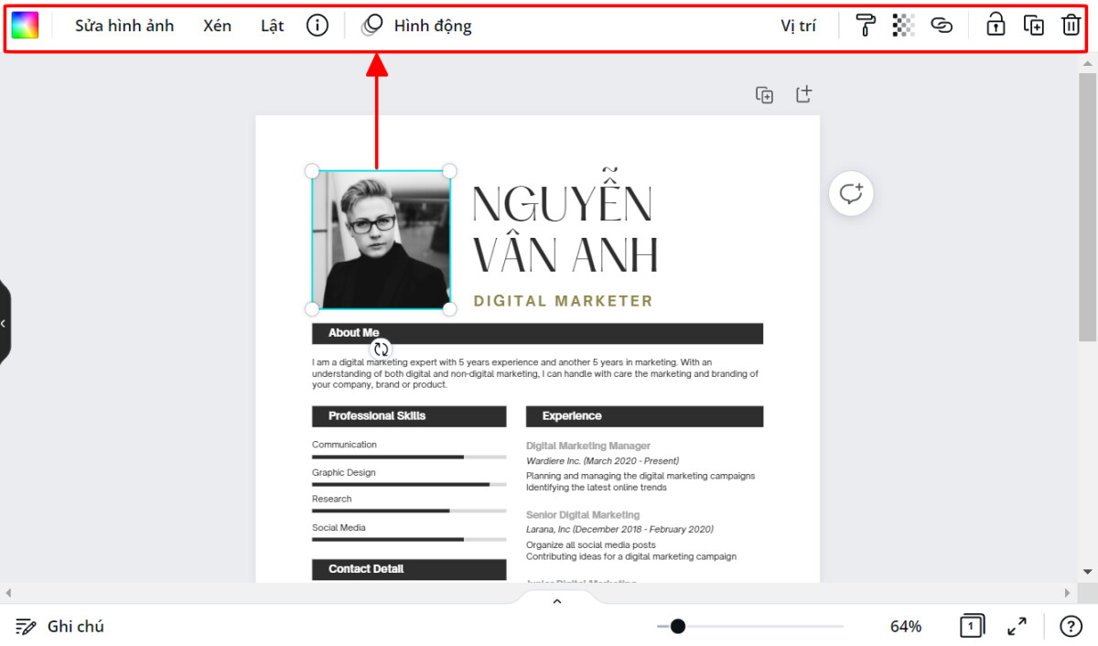The height and width of the screenshot is (646, 1098).
Task: Click the top-left resize handle of photo
Action: pos(312,171)
